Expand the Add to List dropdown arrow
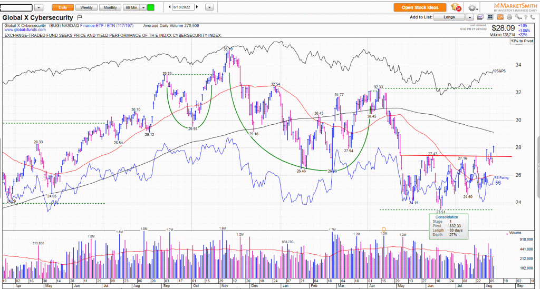The image size is (540, 289). click(470, 17)
